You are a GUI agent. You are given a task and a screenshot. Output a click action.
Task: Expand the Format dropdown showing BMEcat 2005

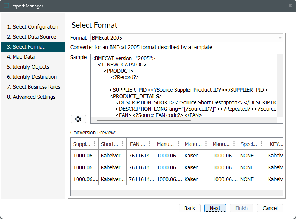280,38
